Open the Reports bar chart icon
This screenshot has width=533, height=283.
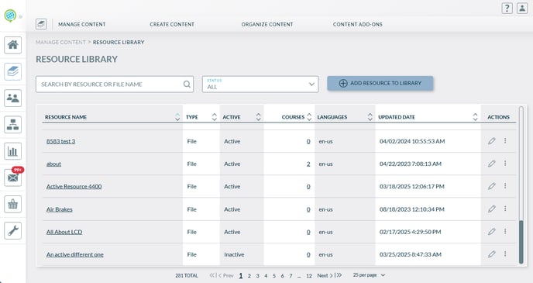(13, 151)
